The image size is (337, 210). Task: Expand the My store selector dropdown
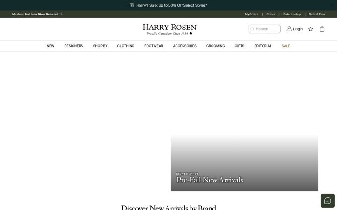[x=37, y=14]
